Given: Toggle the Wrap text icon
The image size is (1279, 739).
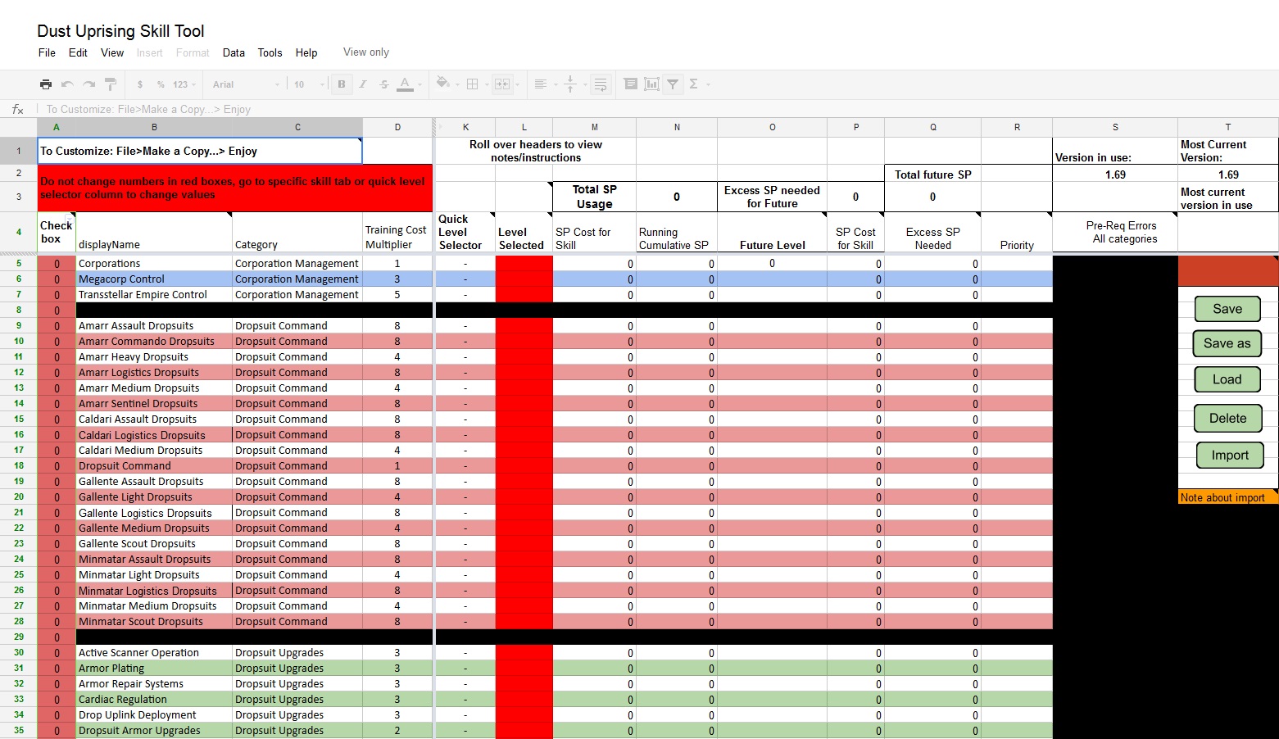Looking at the screenshot, I should click(601, 84).
